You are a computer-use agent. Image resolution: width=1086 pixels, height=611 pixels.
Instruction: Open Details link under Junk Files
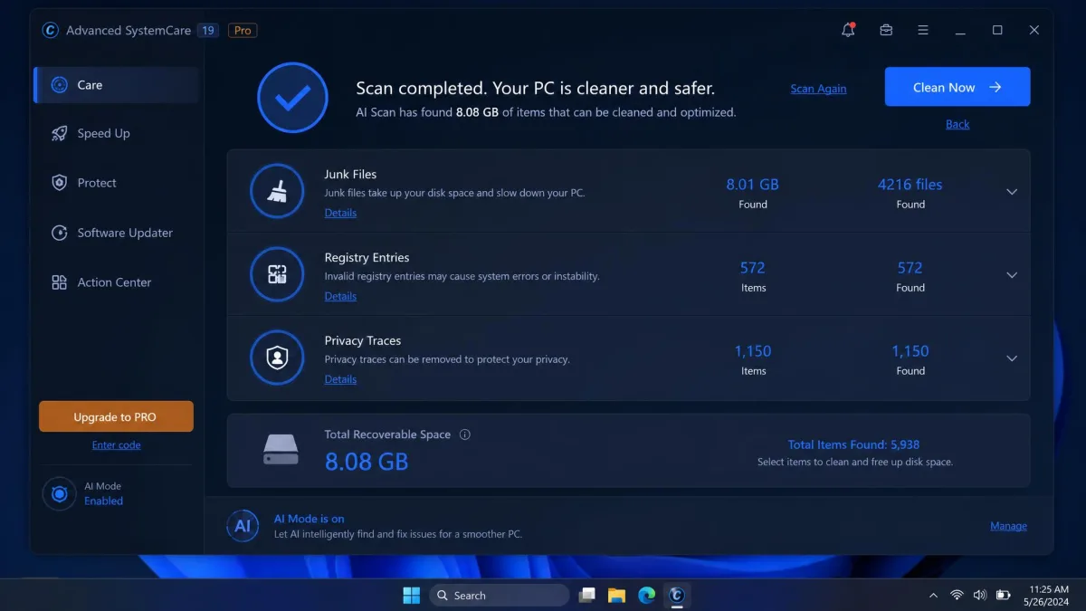tap(340, 213)
